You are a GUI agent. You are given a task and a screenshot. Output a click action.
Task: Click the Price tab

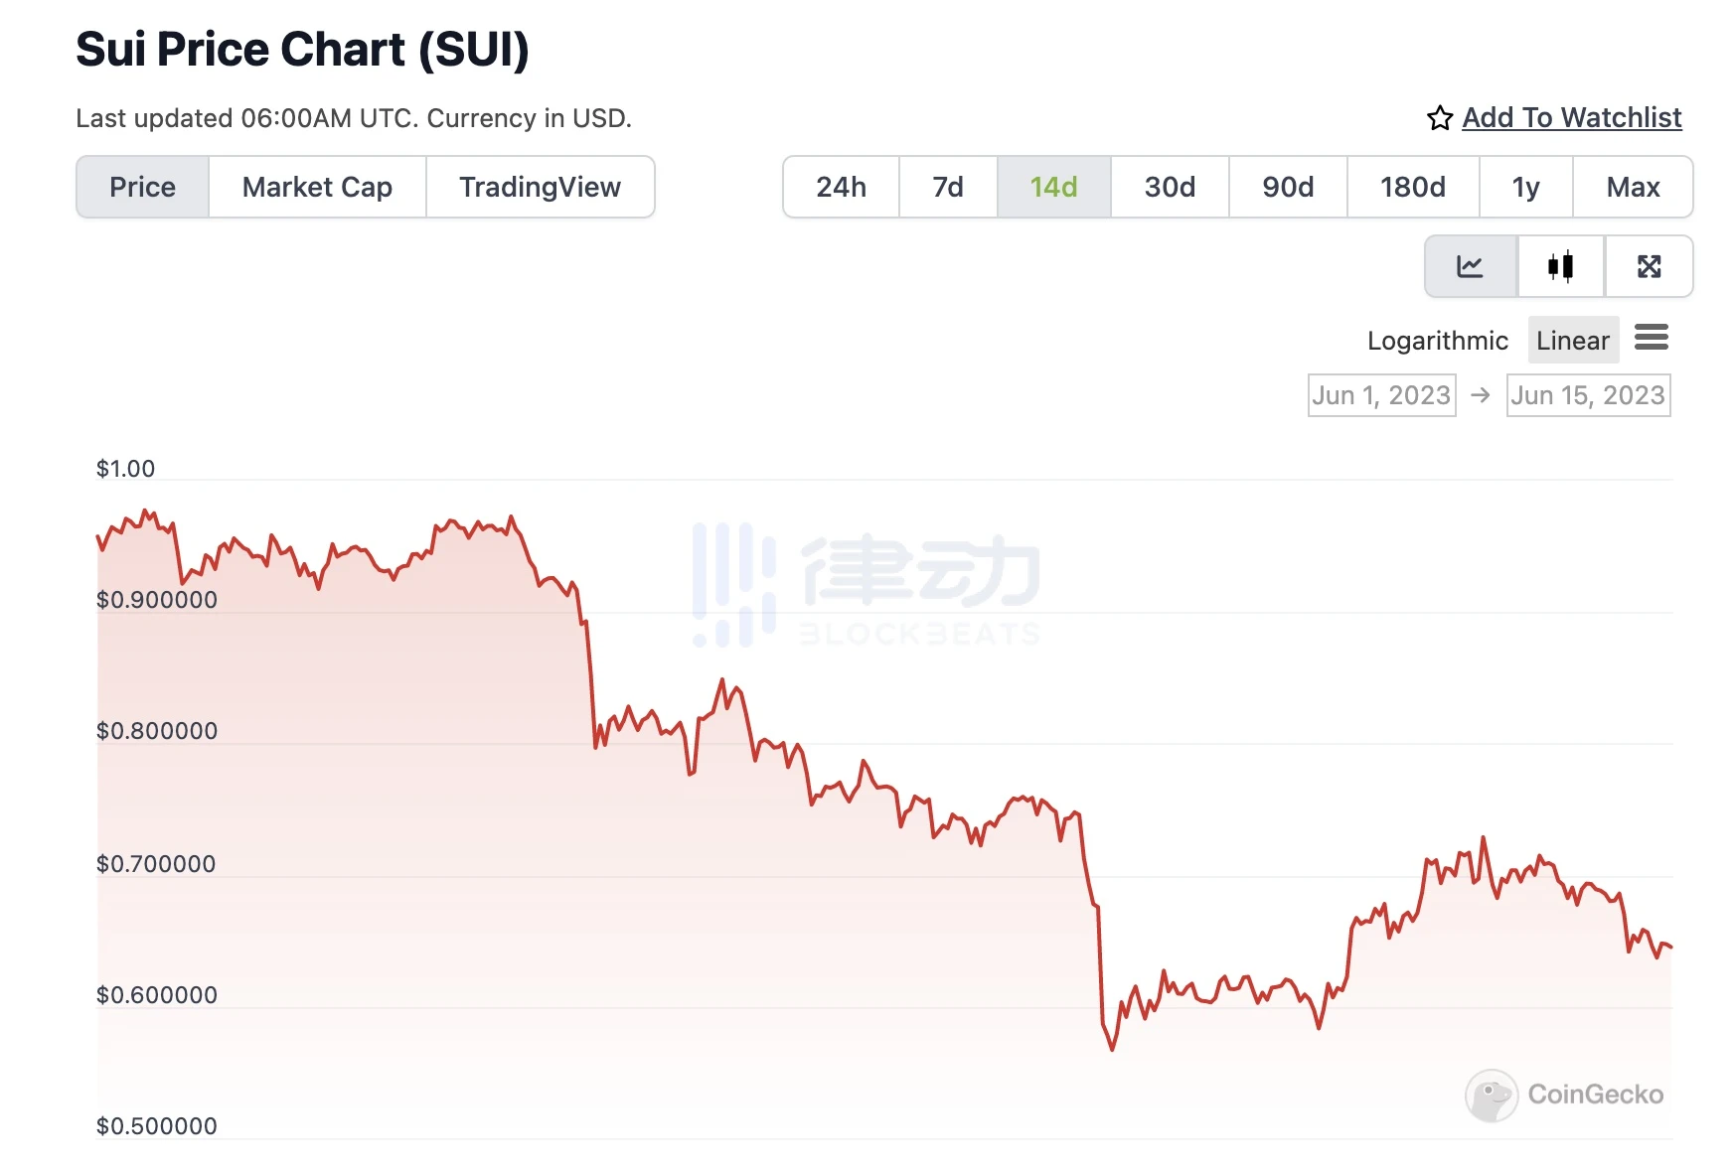pos(142,187)
